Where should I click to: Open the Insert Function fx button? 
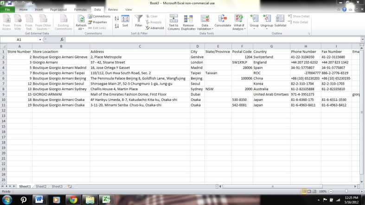point(62,40)
